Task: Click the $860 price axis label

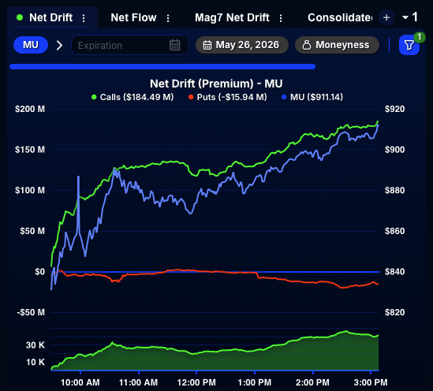Action: (395, 231)
